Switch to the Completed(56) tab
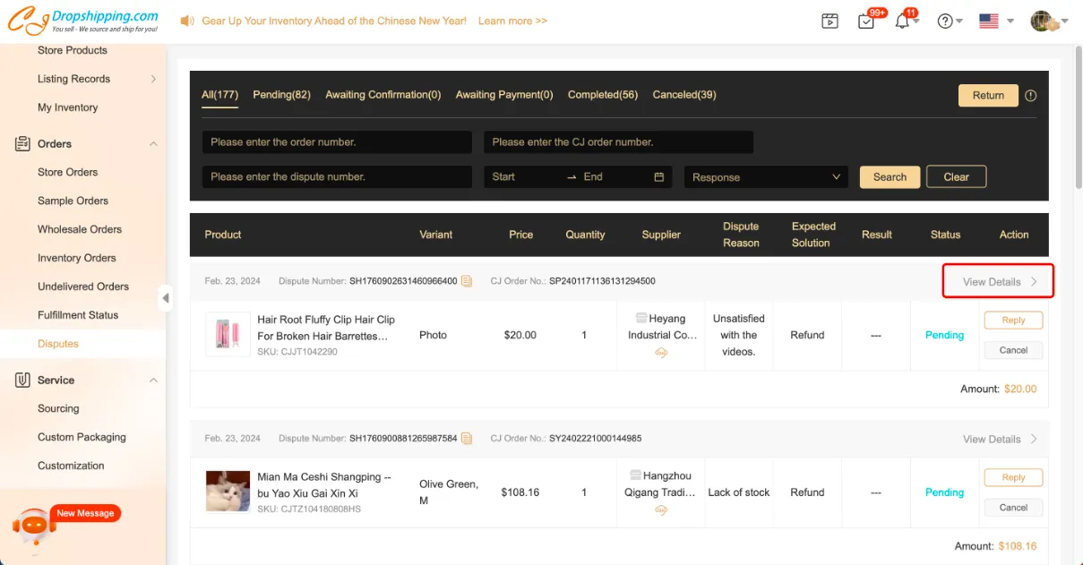This screenshot has height=565, width=1083. (602, 95)
